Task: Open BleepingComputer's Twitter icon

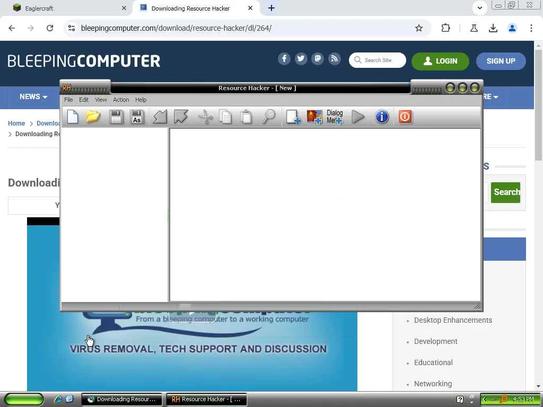Action: point(301,59)
